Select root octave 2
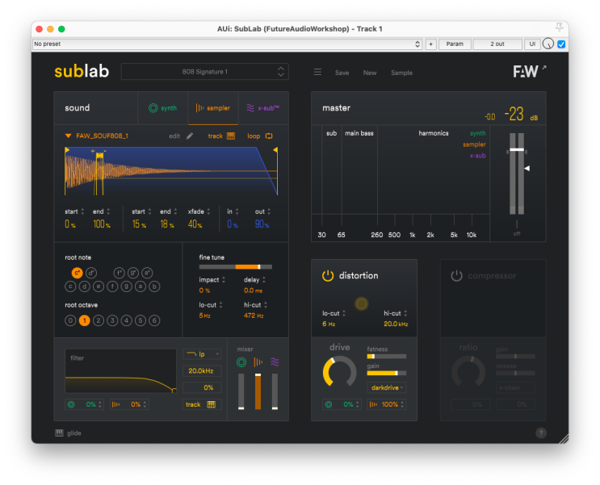600x485 pixels. click(x=99, y=320)
